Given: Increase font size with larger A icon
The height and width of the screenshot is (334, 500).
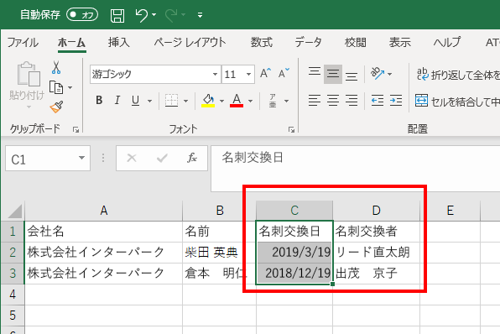Looking at the screenshot, I should 265,73.
